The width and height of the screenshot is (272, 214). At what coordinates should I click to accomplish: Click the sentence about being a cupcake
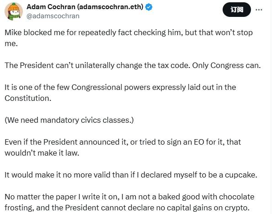pos(131,175)
